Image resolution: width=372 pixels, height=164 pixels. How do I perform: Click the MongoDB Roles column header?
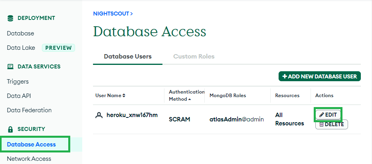(228, 96)
